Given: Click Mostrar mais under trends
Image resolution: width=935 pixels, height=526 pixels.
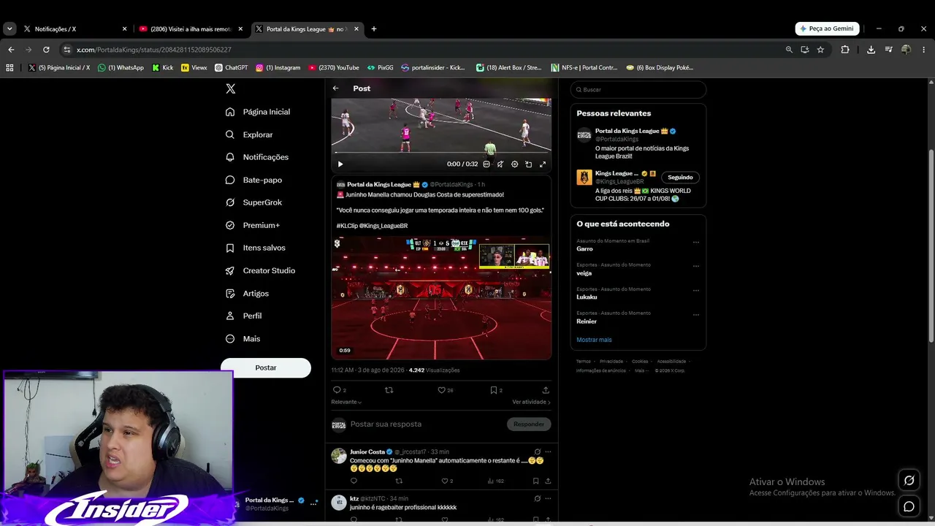Looking at the screenshot, I should pos(594,340).
